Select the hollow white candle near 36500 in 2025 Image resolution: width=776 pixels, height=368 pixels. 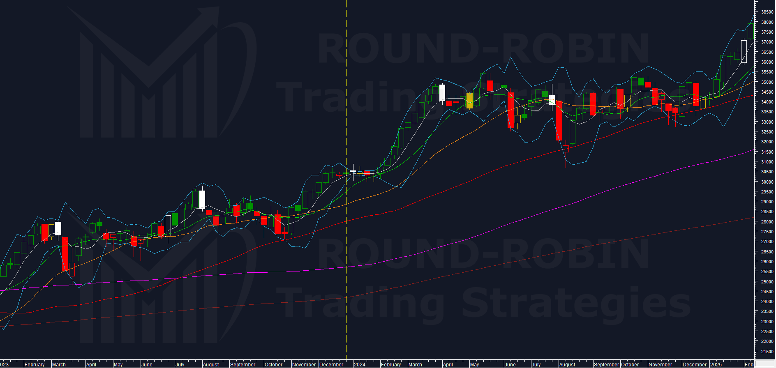click(744, 51)
